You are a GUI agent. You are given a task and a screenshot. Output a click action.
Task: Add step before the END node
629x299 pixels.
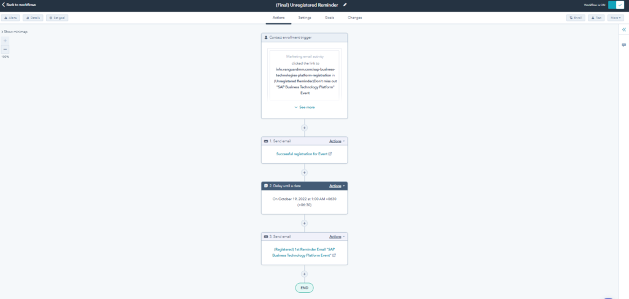coord(305,274)
